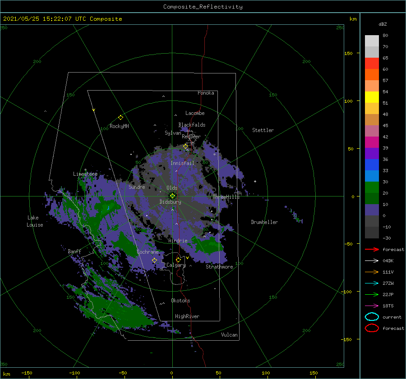
Task: Click the red forecast ellipse icon
Action: click(372, 328)
